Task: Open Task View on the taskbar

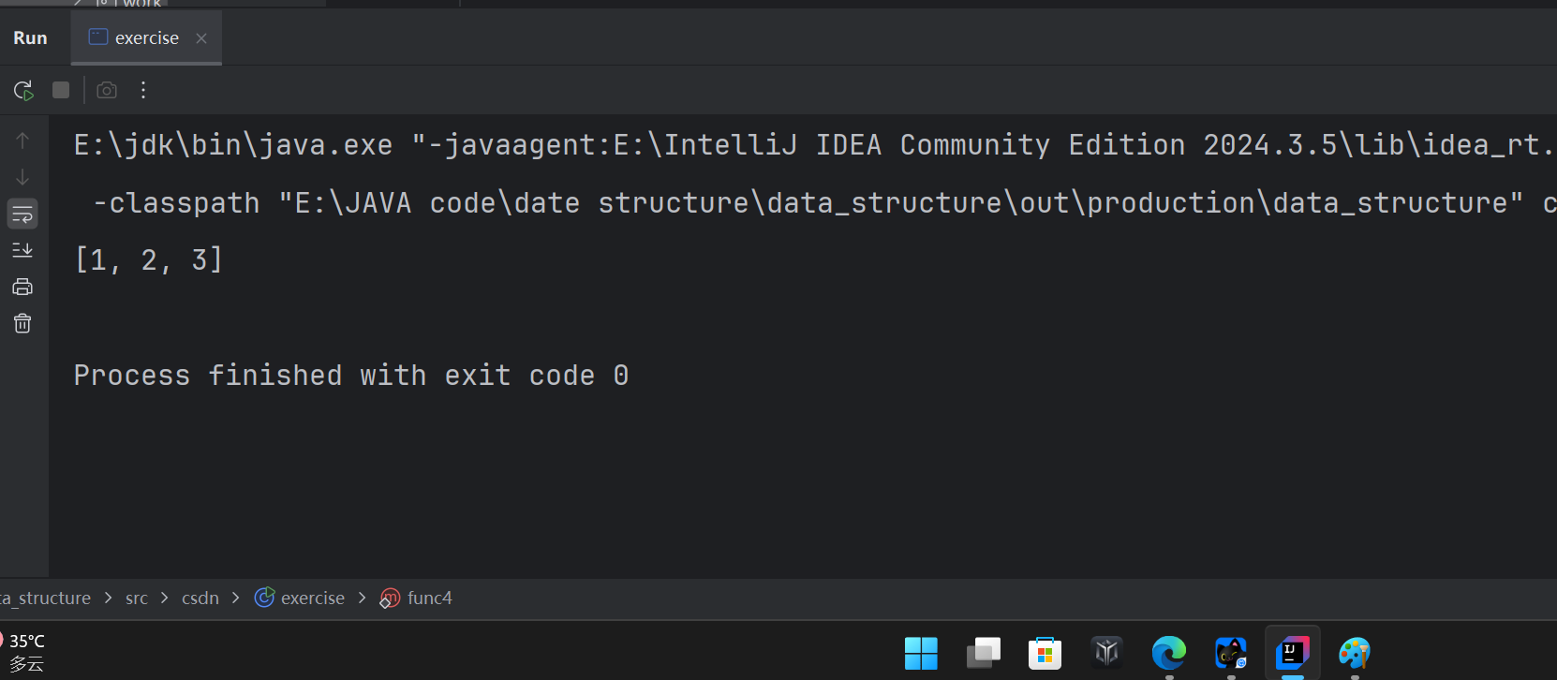Action: click(x=983, y=653)
